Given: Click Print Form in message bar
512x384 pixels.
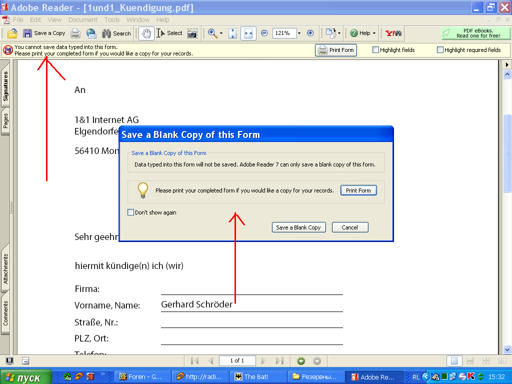Looking at the screenshot, I should point(335,50).
